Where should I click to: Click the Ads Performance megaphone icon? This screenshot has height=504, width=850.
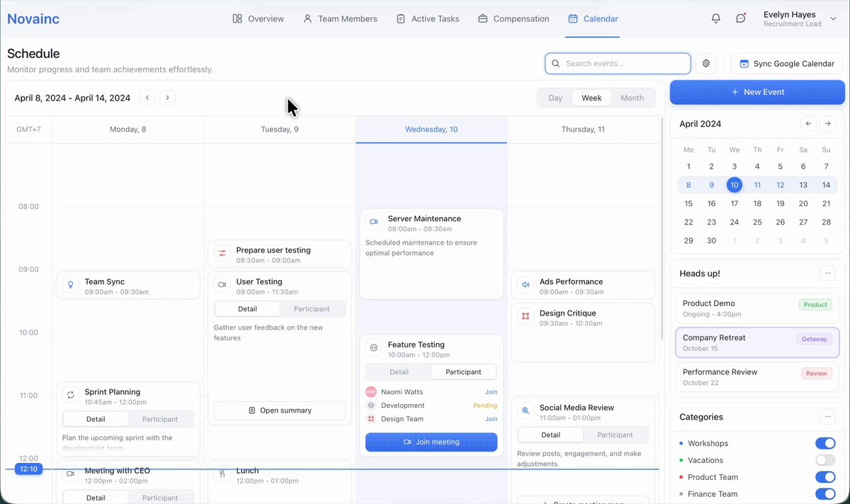[526, 285]
